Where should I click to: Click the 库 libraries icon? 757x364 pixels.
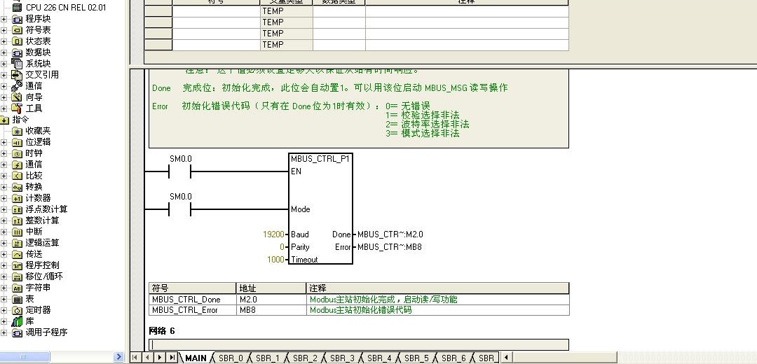[17, 321]
